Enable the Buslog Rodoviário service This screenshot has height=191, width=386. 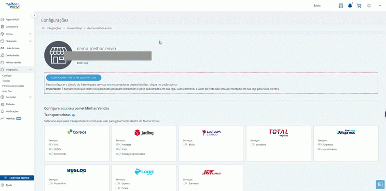pos(51,183)
